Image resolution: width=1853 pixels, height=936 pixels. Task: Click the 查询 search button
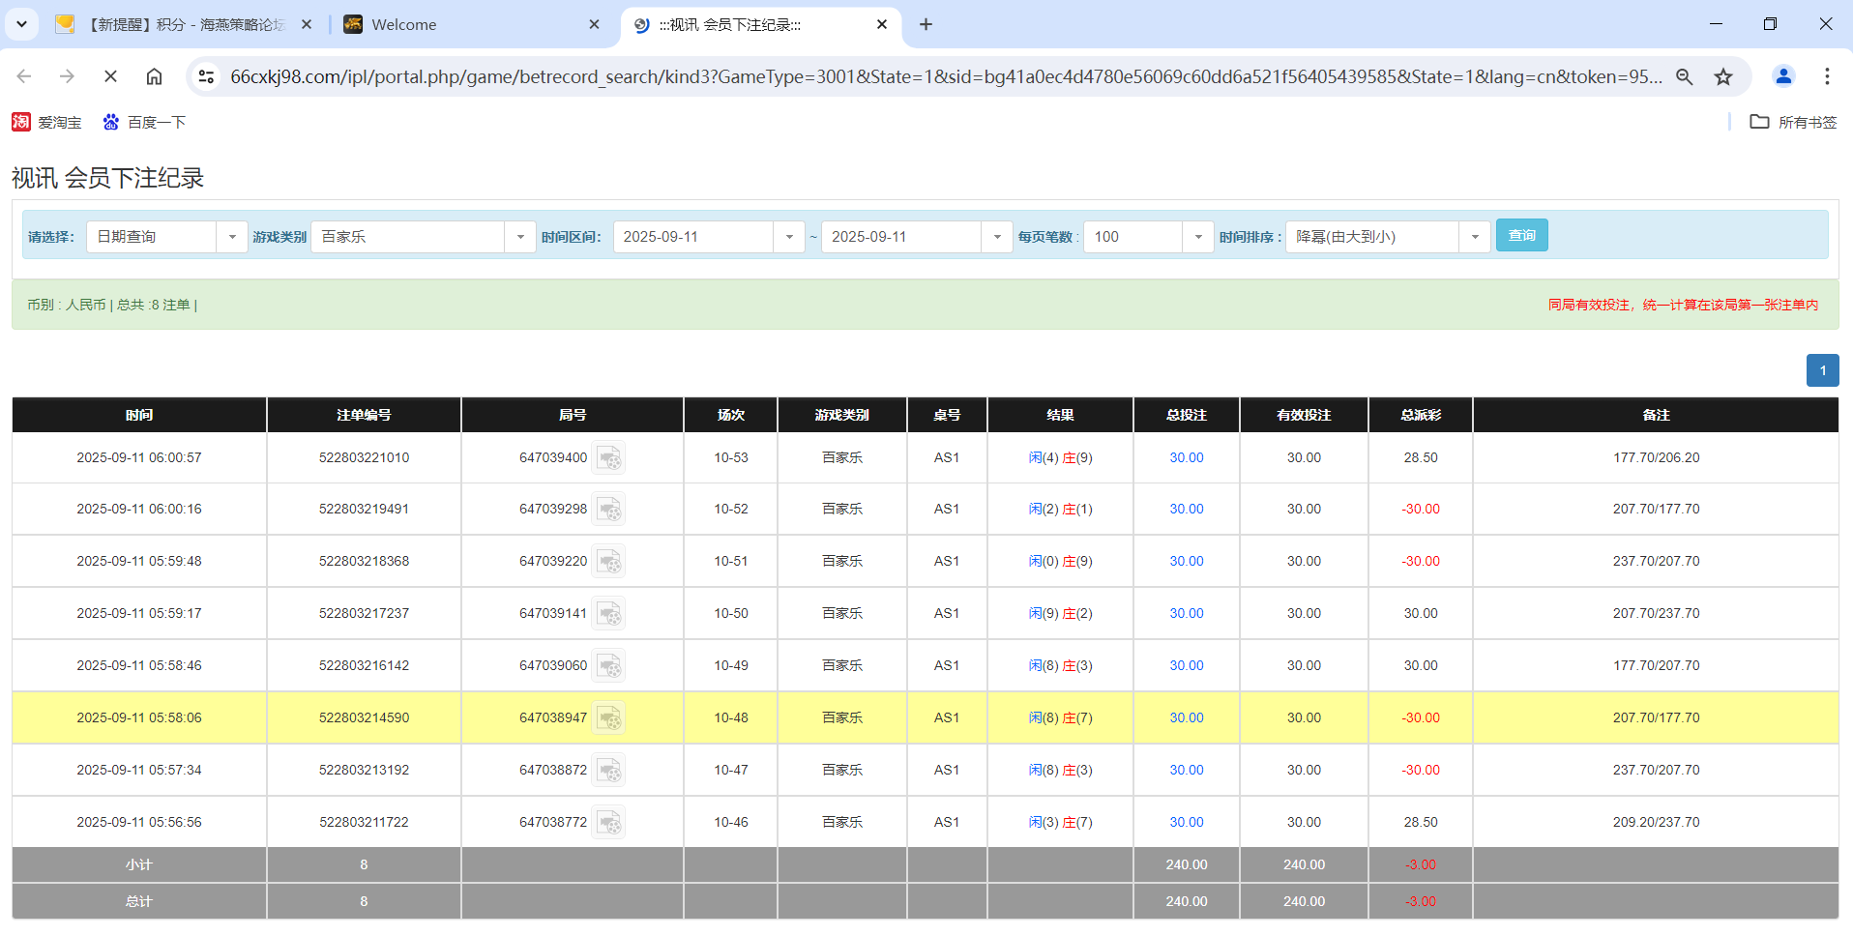point(1521,235)
